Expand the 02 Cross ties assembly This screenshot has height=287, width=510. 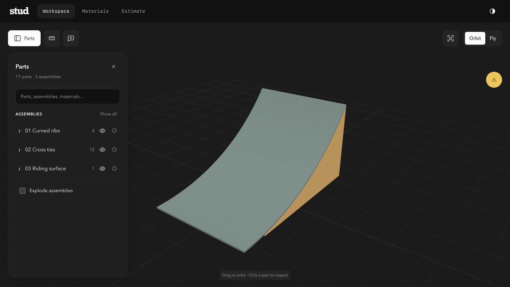(20, 150)
